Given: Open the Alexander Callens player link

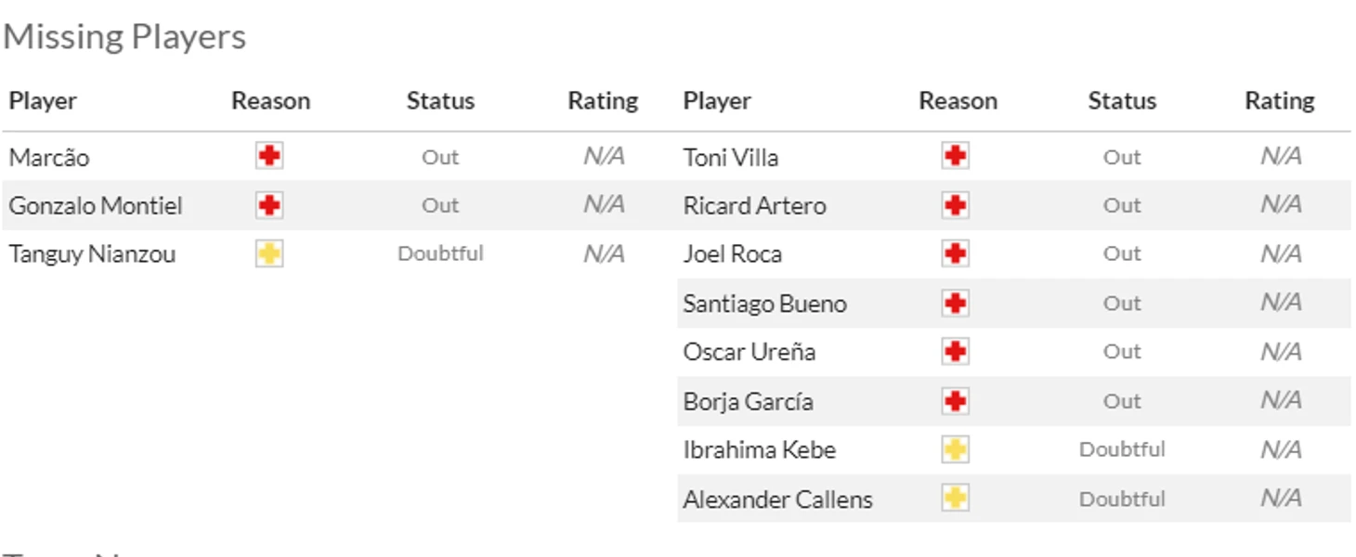Looking at the screenshot, I should click(x=777, y=499).
